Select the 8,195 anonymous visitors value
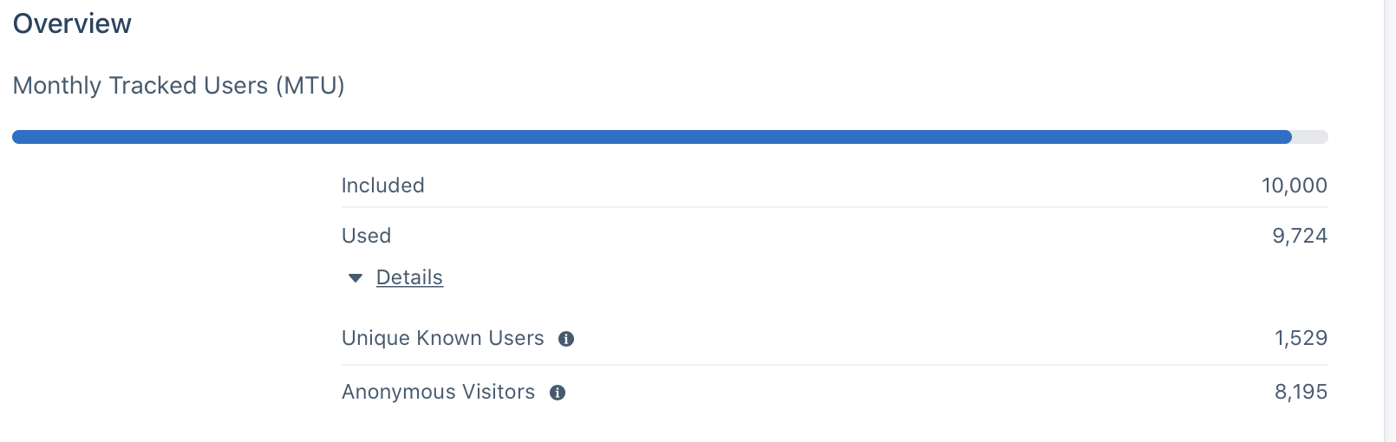 click(x=1301, y=392)
